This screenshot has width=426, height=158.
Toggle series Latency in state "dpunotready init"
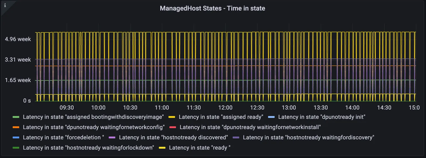[322, 117]
